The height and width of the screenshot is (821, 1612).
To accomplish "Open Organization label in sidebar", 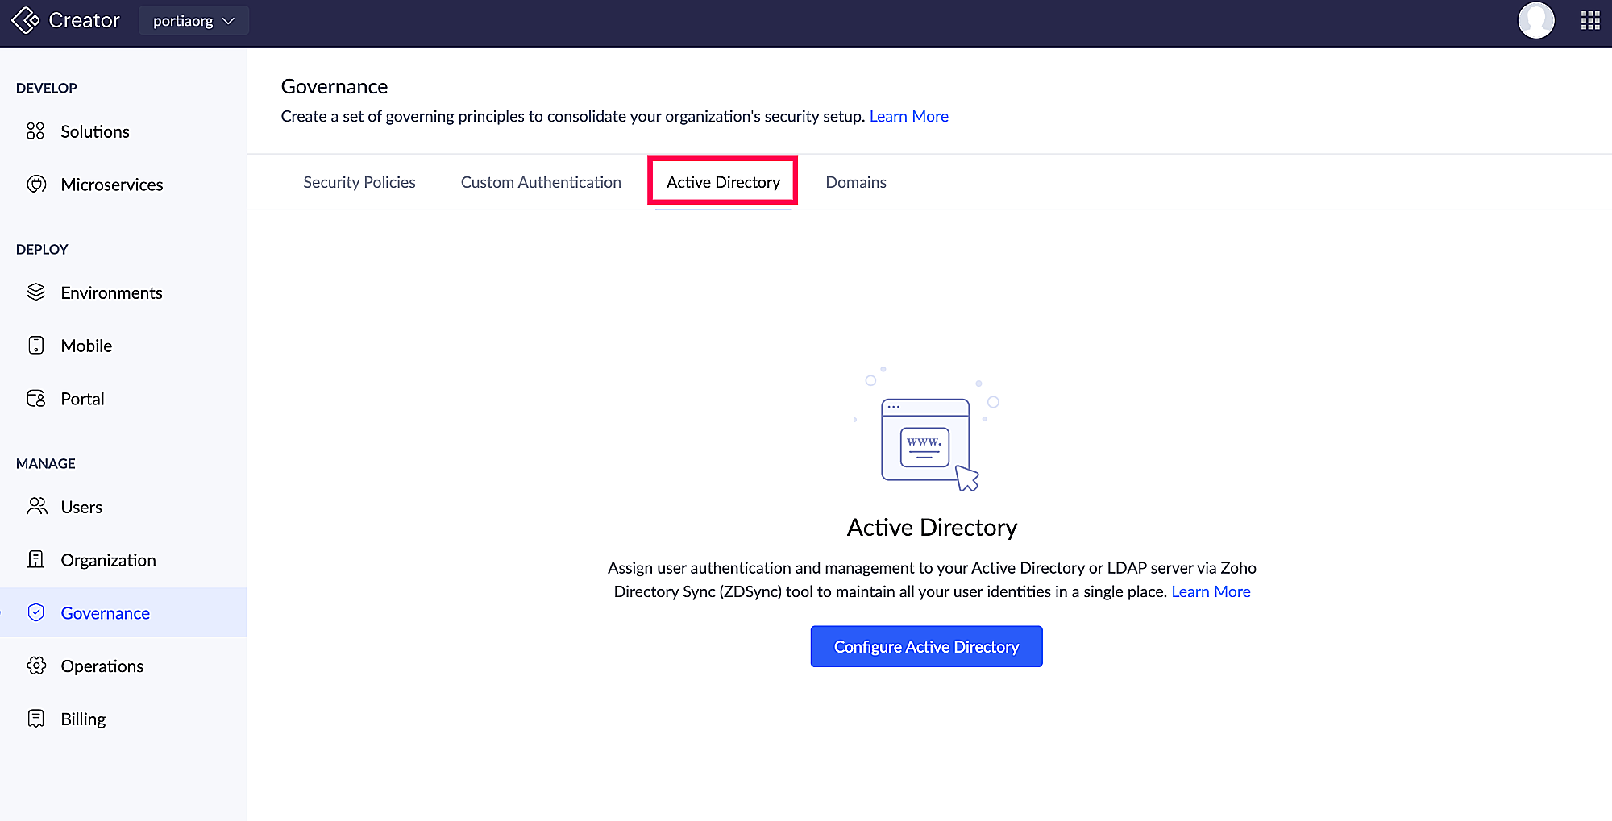I will (109, 560).
